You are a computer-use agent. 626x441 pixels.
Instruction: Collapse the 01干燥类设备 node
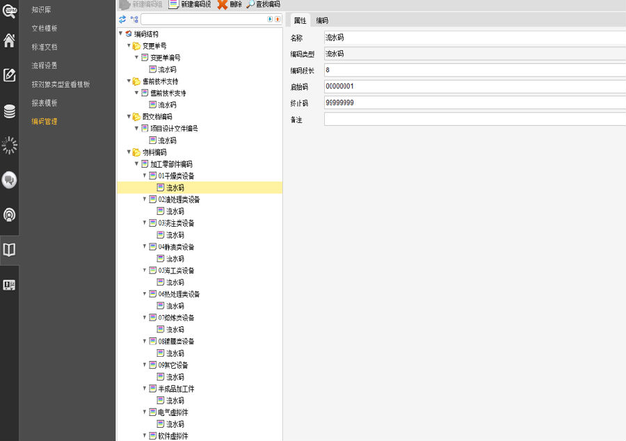tap(145, 175)
